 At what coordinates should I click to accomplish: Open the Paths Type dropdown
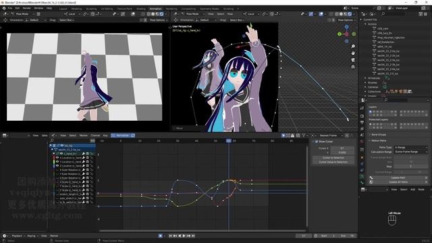410,147
